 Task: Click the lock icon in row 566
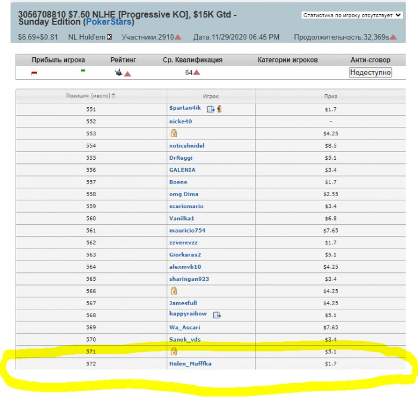[174, 290]
